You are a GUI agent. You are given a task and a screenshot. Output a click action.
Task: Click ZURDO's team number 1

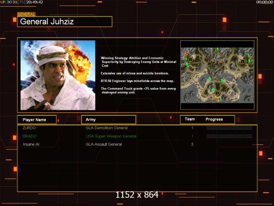(192, 128)
